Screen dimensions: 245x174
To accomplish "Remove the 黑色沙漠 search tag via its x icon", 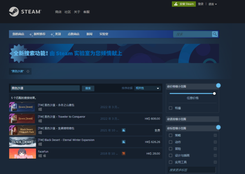I will pos(28,71).
